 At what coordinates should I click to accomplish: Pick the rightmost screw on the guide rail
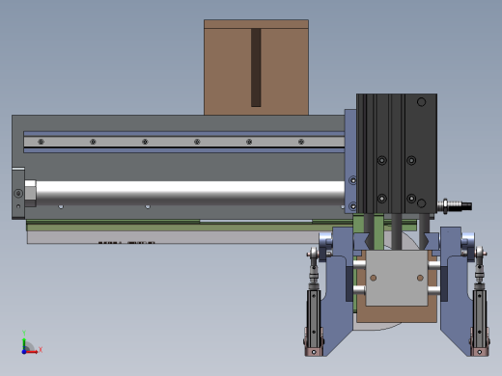pos(301,142)
